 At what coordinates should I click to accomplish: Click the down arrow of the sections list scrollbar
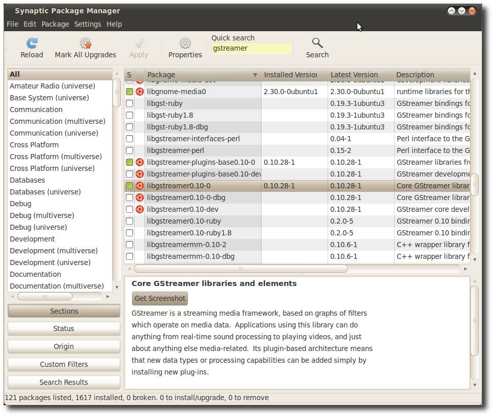pyautogui.click(x=117, y=287)
